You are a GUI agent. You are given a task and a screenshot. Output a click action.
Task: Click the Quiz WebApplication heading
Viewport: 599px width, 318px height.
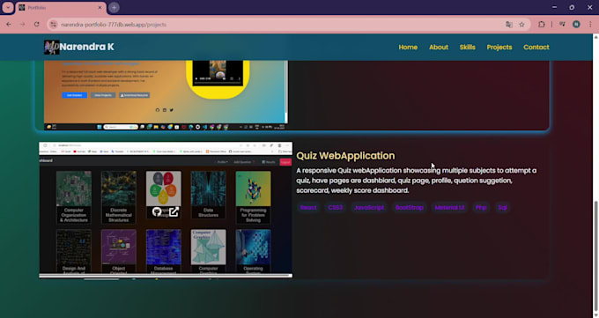pos(345,156)
